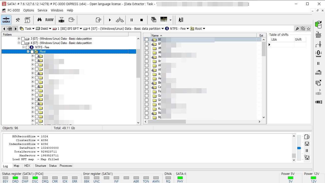Click the binoculars search icon
The image size is (325, 183).
coord(39,20)
